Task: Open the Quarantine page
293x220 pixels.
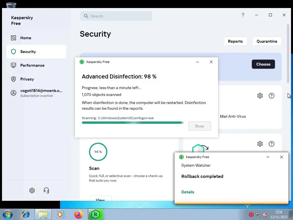Action: click(x=267, y=41)
